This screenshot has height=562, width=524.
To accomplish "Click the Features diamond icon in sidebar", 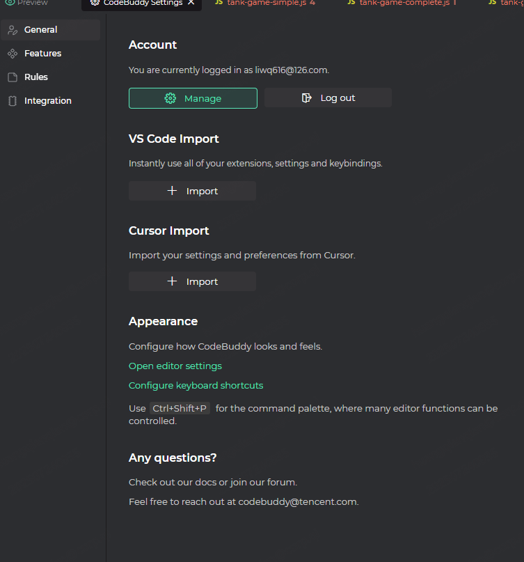I will pyautogui.click(x=13, y=54).
